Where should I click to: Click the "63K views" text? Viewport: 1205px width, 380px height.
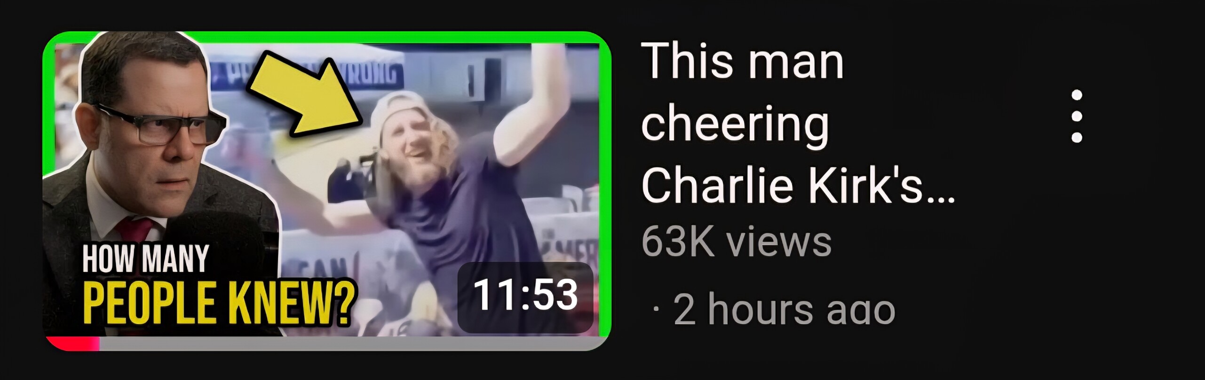click(737, 241)
